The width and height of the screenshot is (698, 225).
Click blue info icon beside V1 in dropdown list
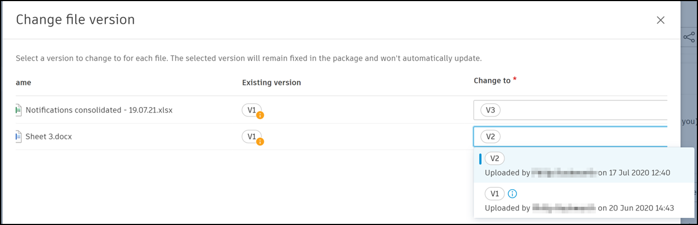pos(512,194)
